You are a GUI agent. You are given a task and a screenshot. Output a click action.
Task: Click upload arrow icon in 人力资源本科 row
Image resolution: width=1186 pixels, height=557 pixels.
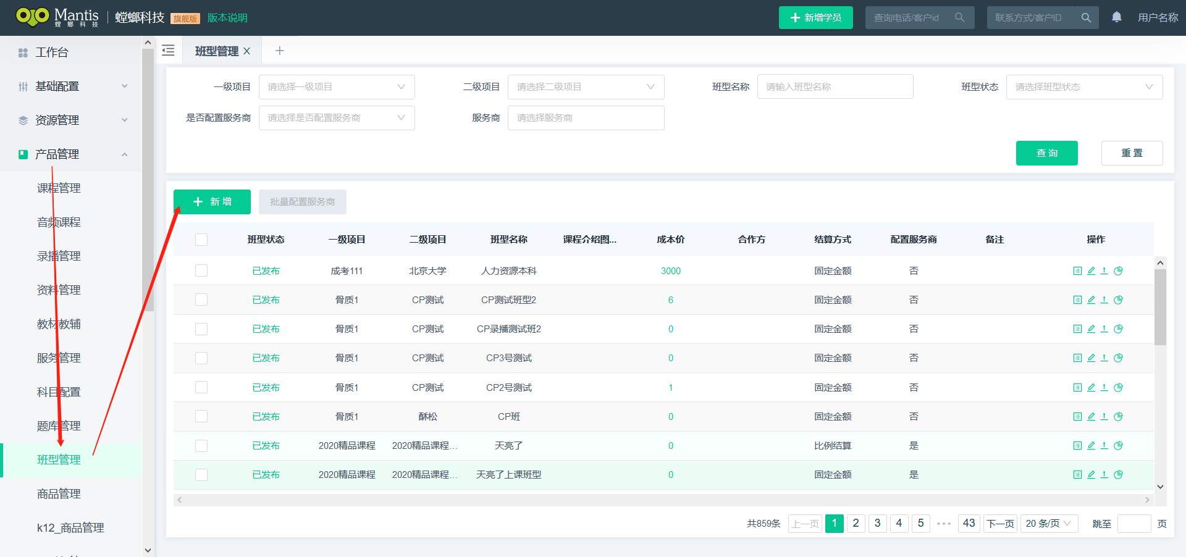click(1104, 271)
